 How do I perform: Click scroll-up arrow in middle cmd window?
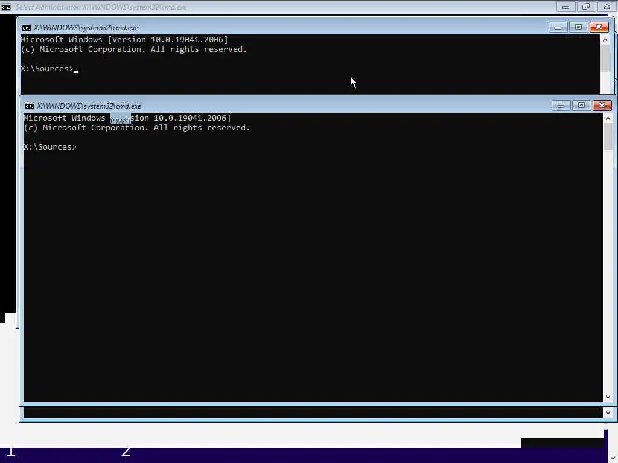click(605, 40)
